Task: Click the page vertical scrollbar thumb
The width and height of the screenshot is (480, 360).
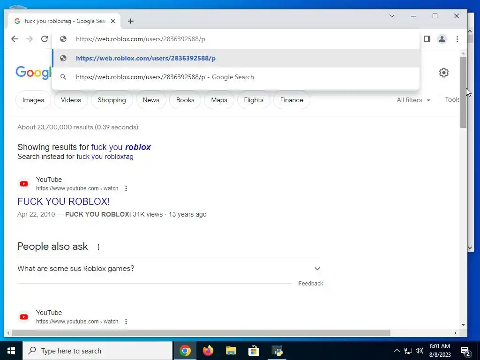Action: coord(464,92)
